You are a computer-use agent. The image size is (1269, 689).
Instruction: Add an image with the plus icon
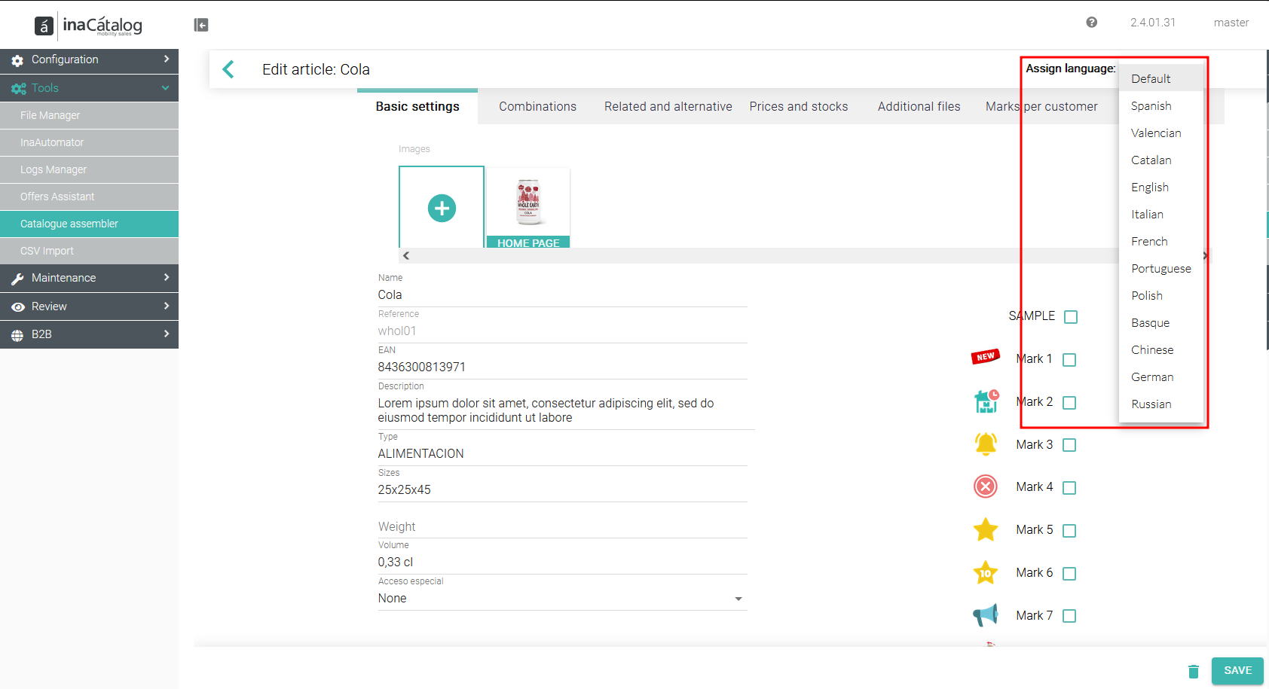[x=442, y=208]
